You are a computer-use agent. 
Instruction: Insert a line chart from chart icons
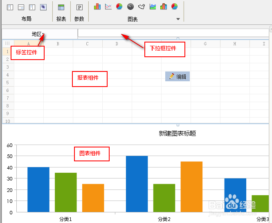click(x=108, y=7)
